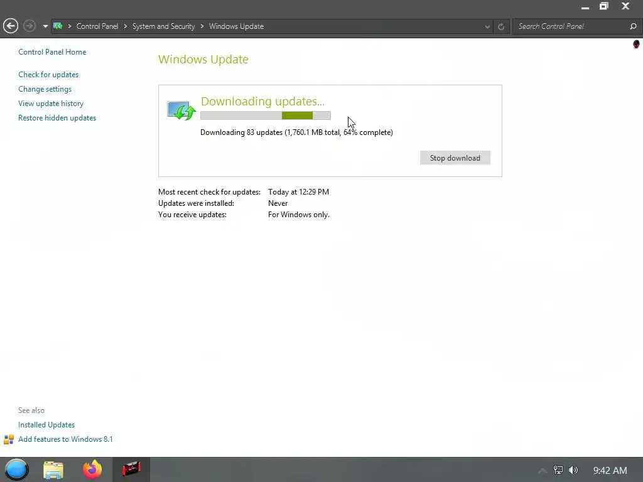Click the Downloading 83 updates status text
This screenshot has width=643, height=482.
(296, 132)
